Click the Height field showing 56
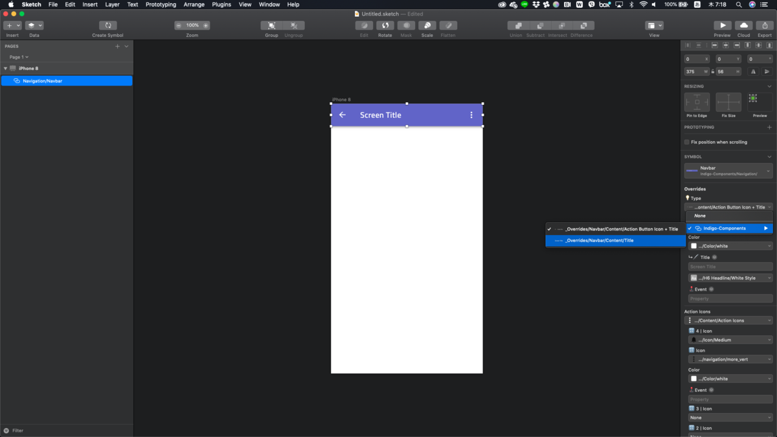 pos(728,72)
